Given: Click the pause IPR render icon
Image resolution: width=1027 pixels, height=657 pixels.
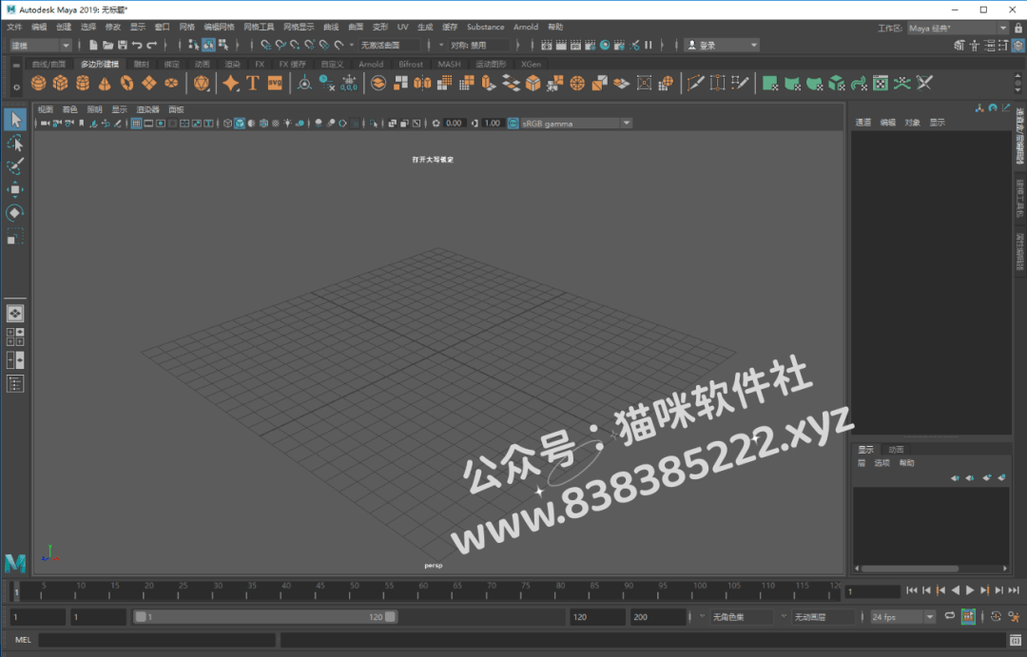Looking at the screenshot, I should coord(649,45).
